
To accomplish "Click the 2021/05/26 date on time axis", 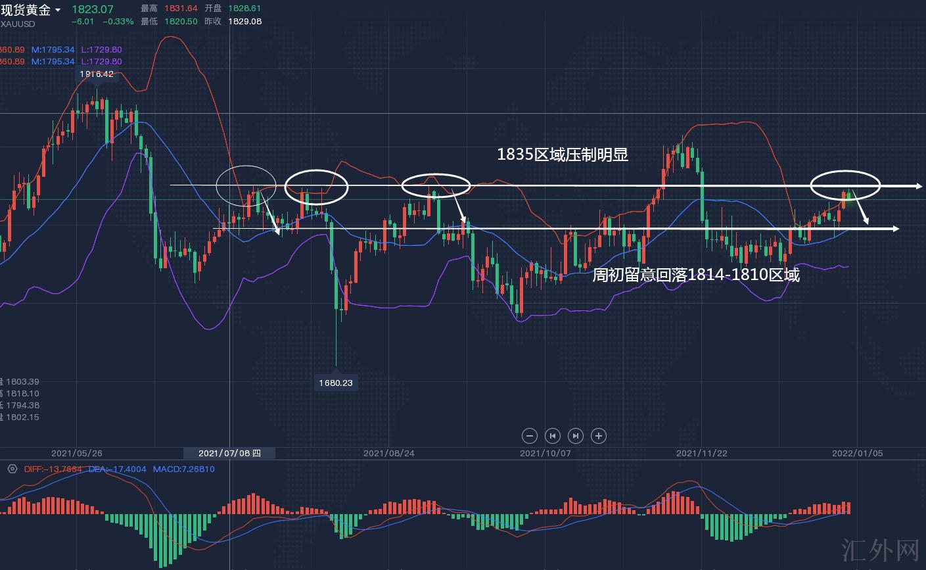I will (76, 453).
